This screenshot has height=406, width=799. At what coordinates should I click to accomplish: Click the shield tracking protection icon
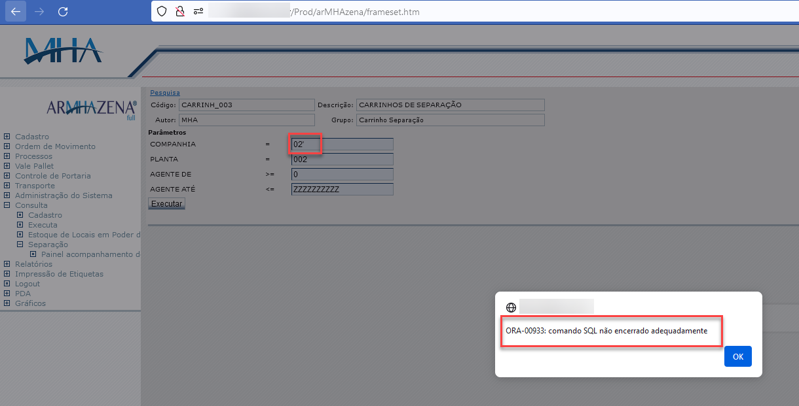click(x=162, y=12)
